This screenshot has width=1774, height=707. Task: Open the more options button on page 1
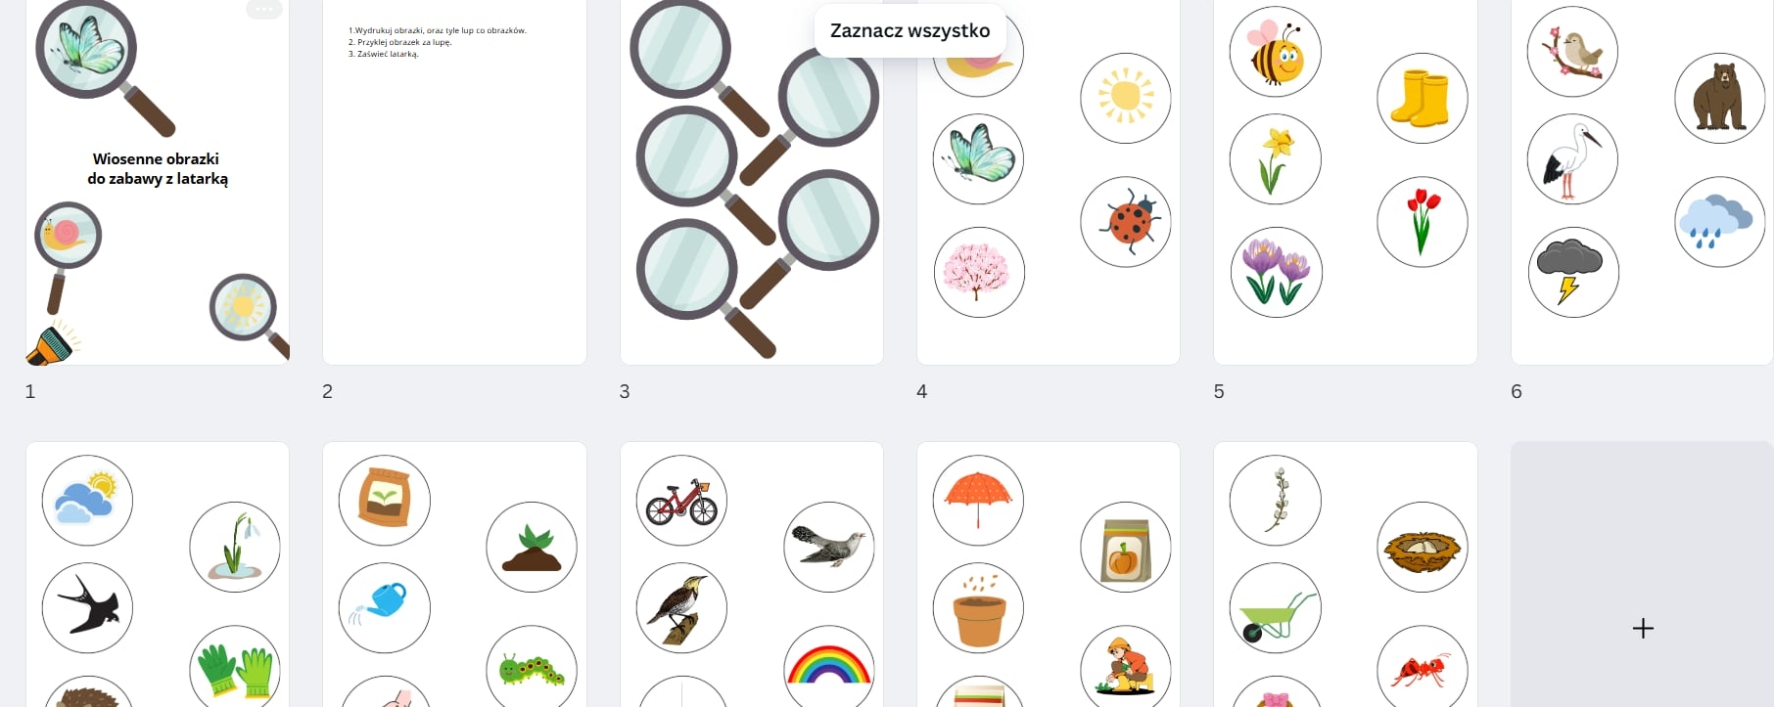click(263, 9)
